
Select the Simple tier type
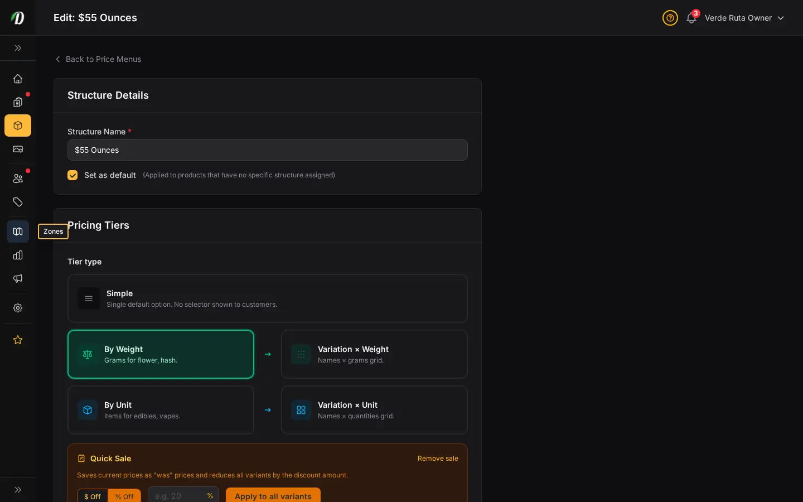[x=268, y=298]
